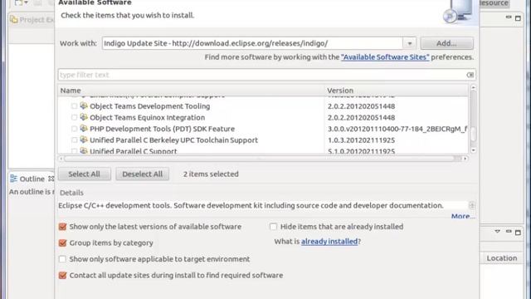Click the Version column header
Screen dimensions: 531x299
[x=397, y=91]
